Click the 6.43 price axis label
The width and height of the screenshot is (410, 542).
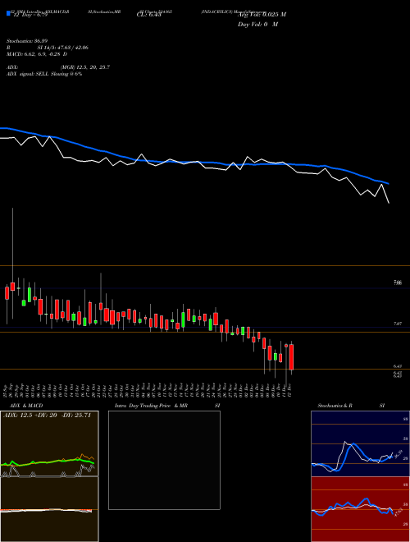398,366
